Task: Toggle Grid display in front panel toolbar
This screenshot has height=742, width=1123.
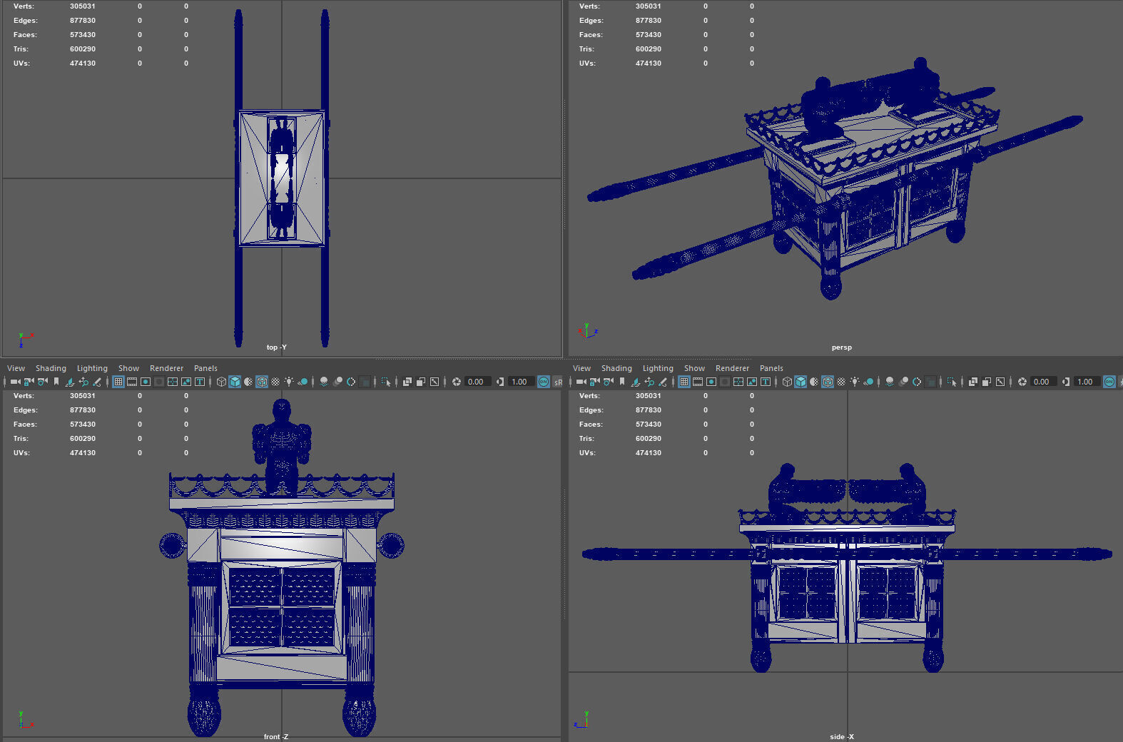Action: point(118,382)
